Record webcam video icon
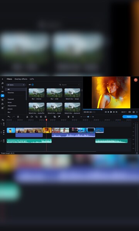139x231 pixels. (68, 117)
